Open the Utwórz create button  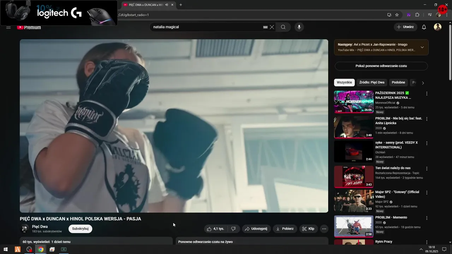click(x=405, y=27)
